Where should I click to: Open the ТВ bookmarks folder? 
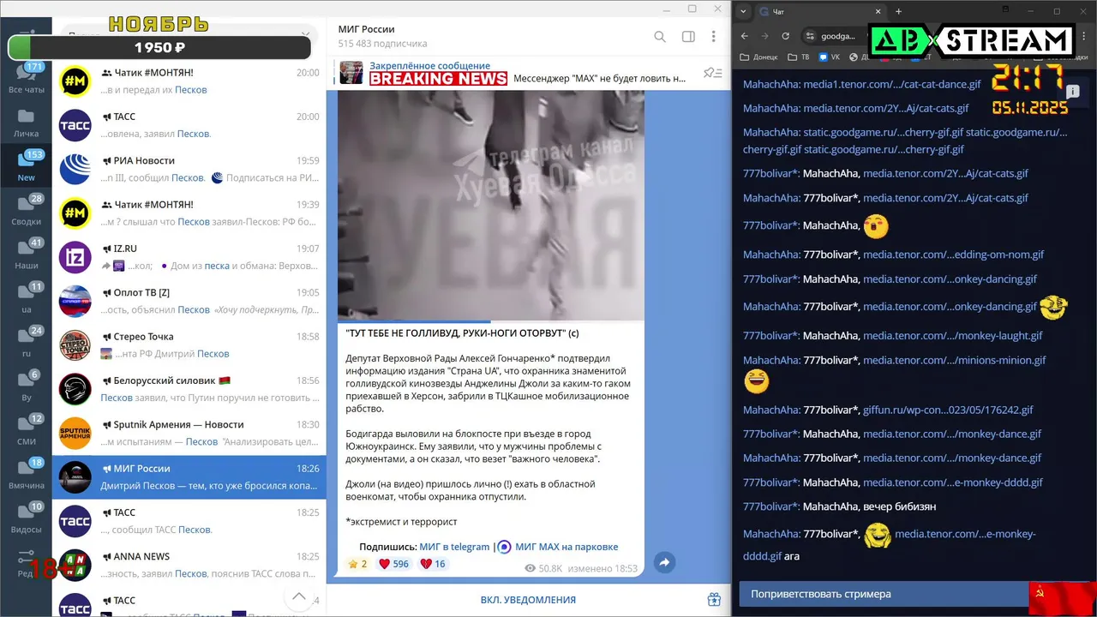798,57
